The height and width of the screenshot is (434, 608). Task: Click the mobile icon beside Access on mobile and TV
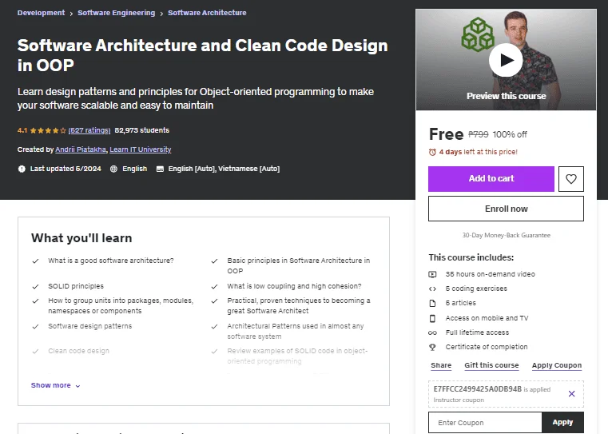(432, 318)
